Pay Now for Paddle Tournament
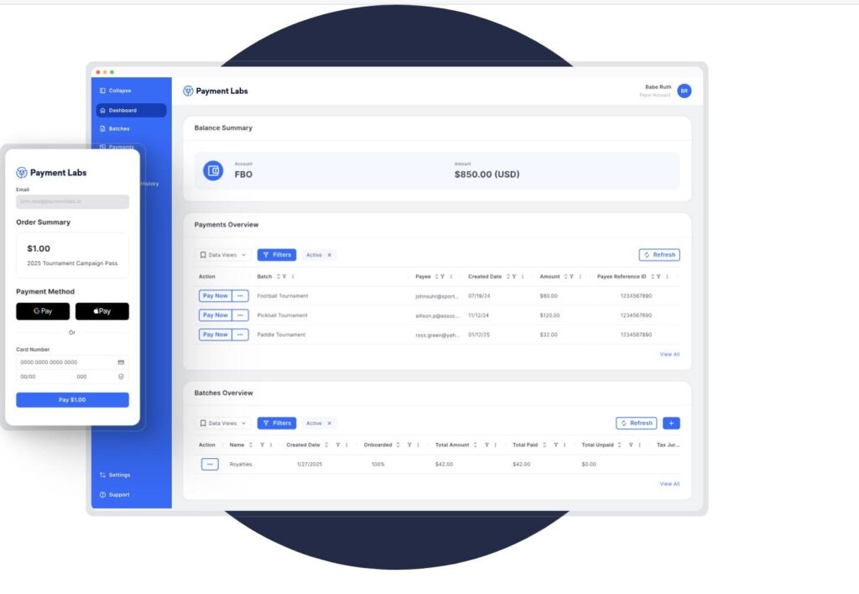Screen dimensions: 859x594 coord(216,335)
